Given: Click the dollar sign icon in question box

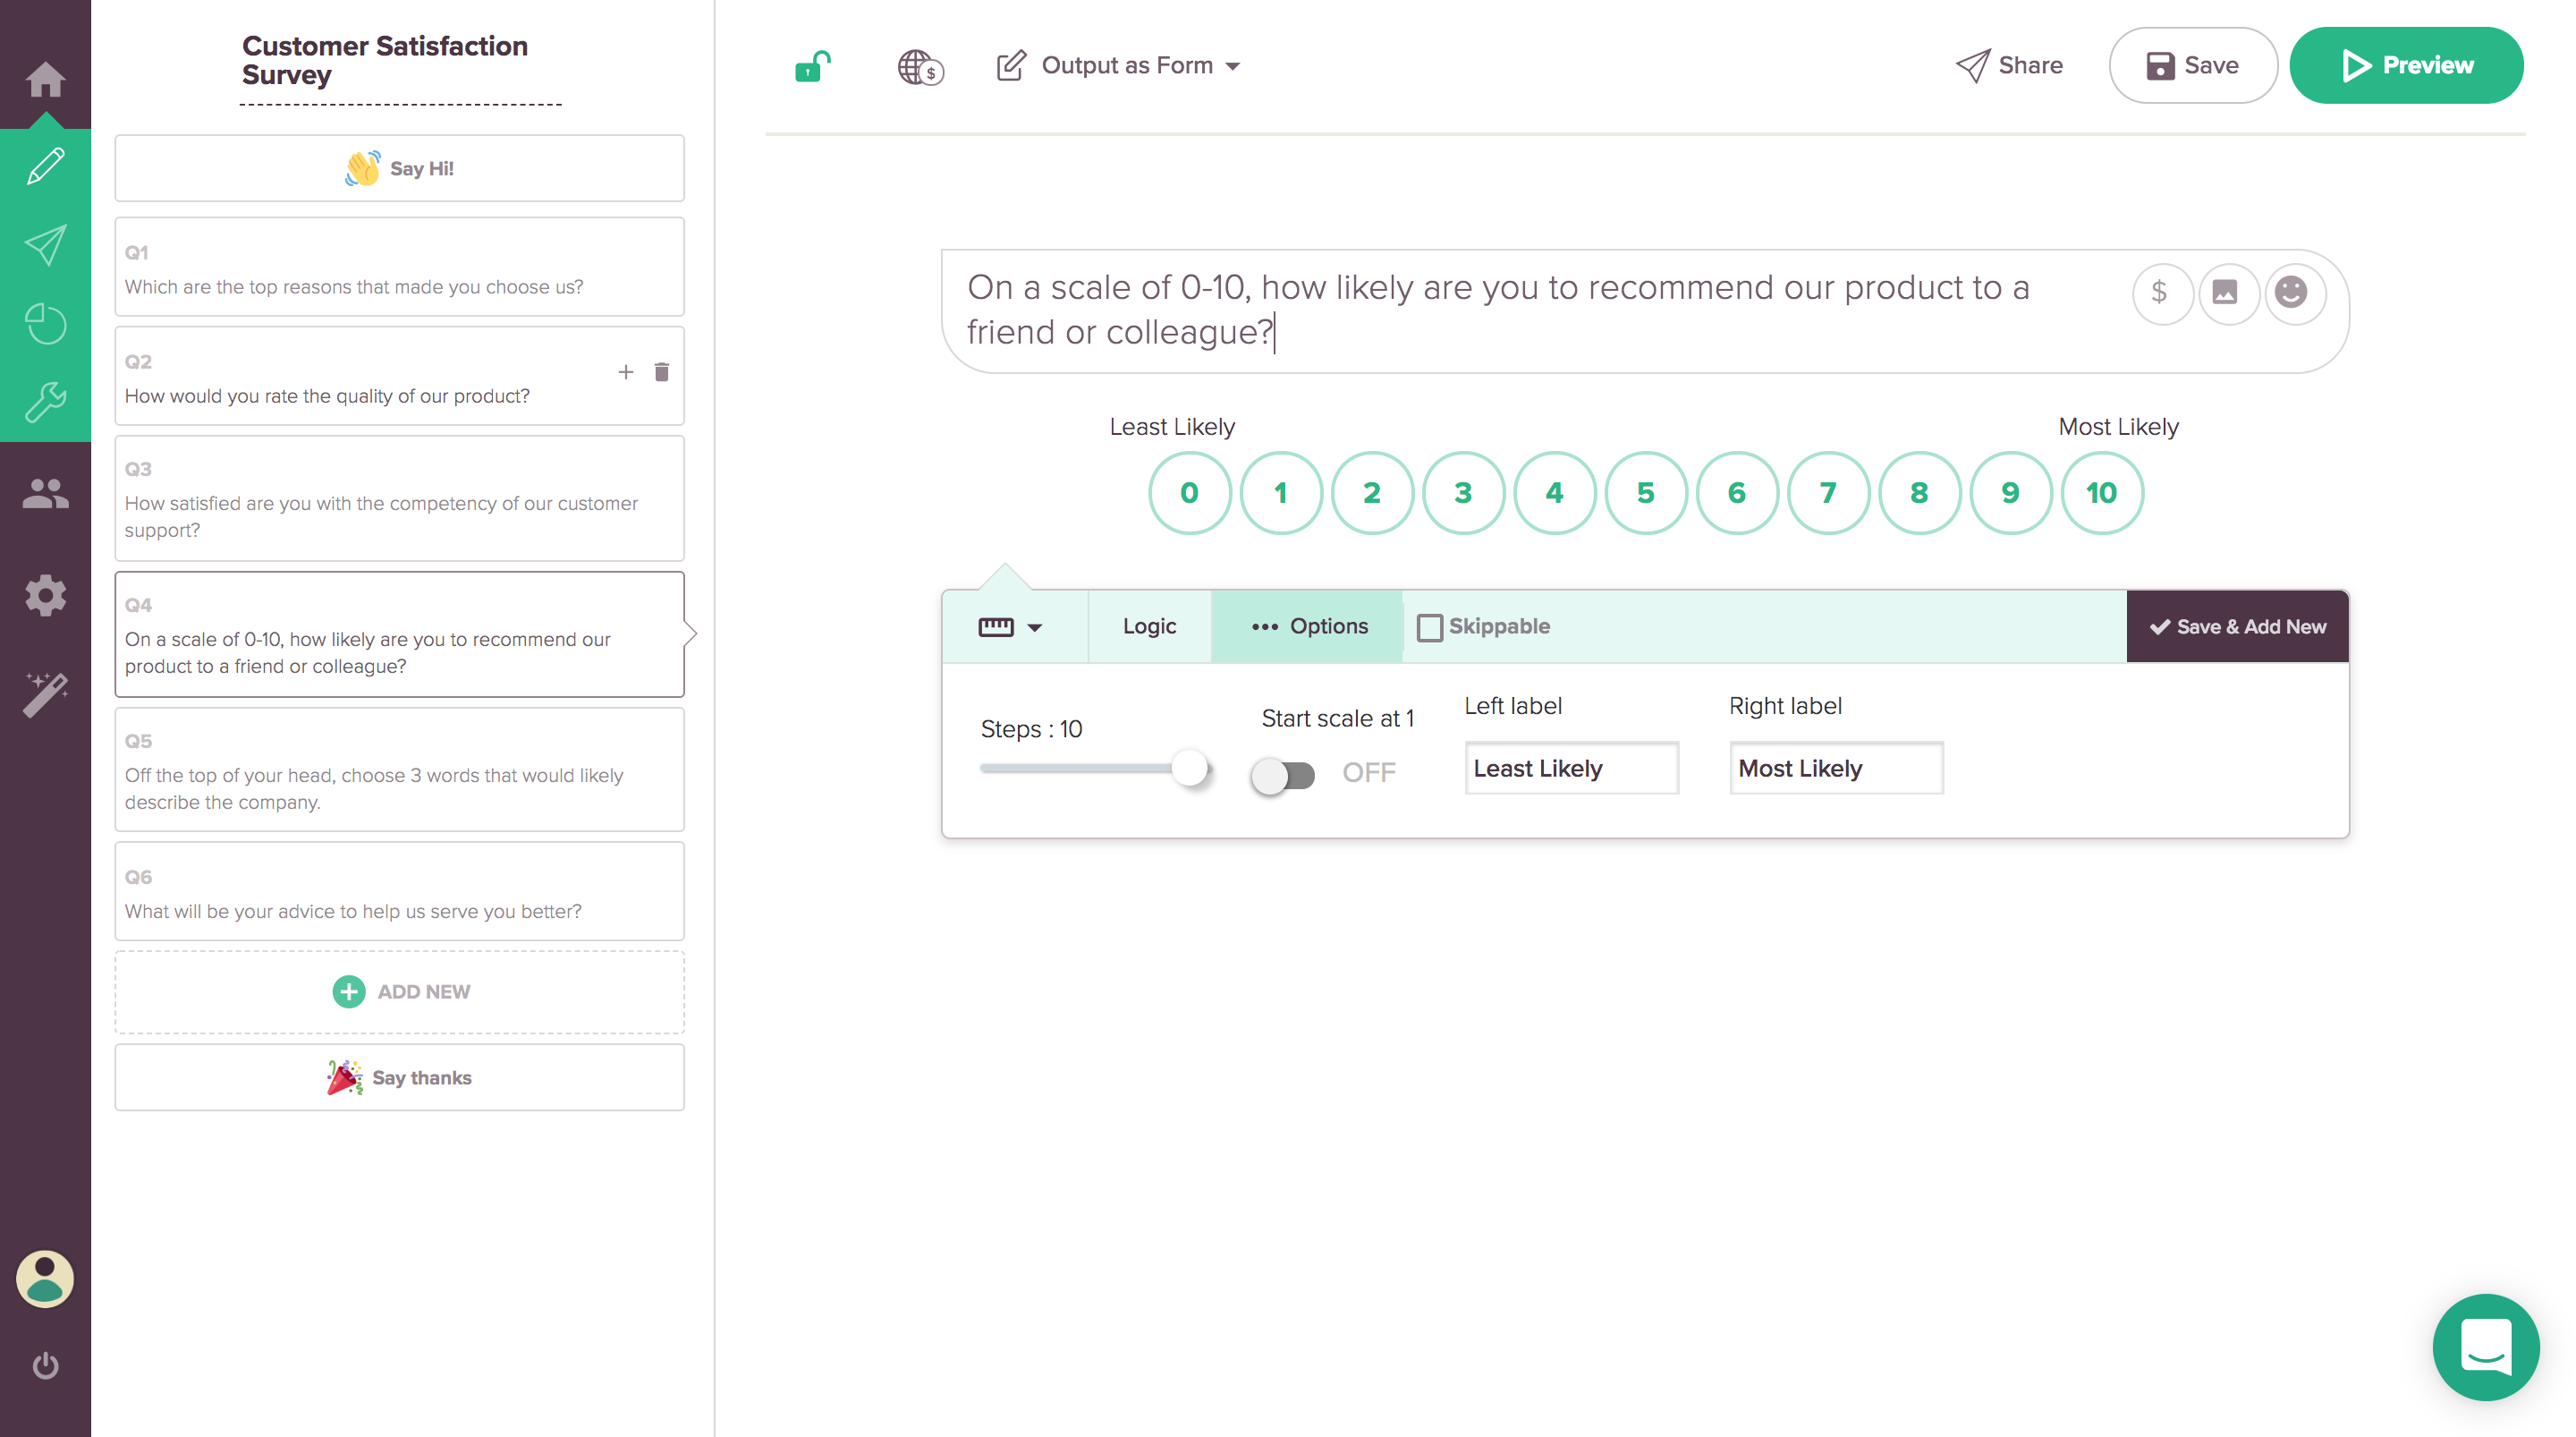Looking at the screenshot, I should click(2159, 293).
